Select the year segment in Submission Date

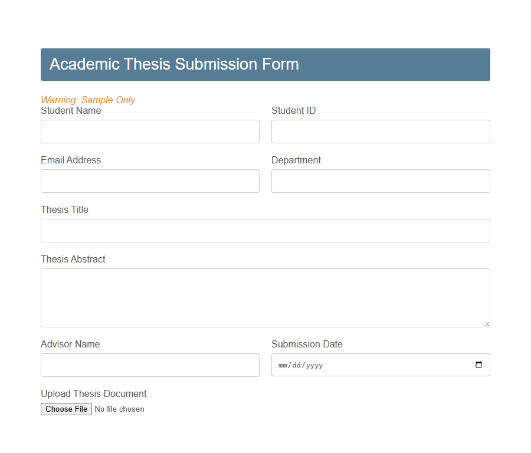314,365
